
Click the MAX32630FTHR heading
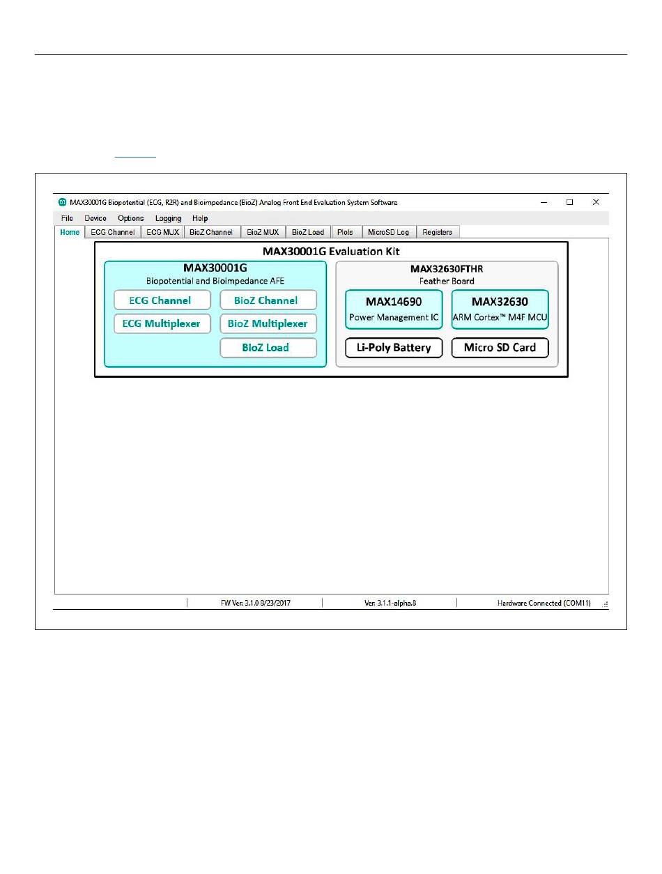click(447, 268)
